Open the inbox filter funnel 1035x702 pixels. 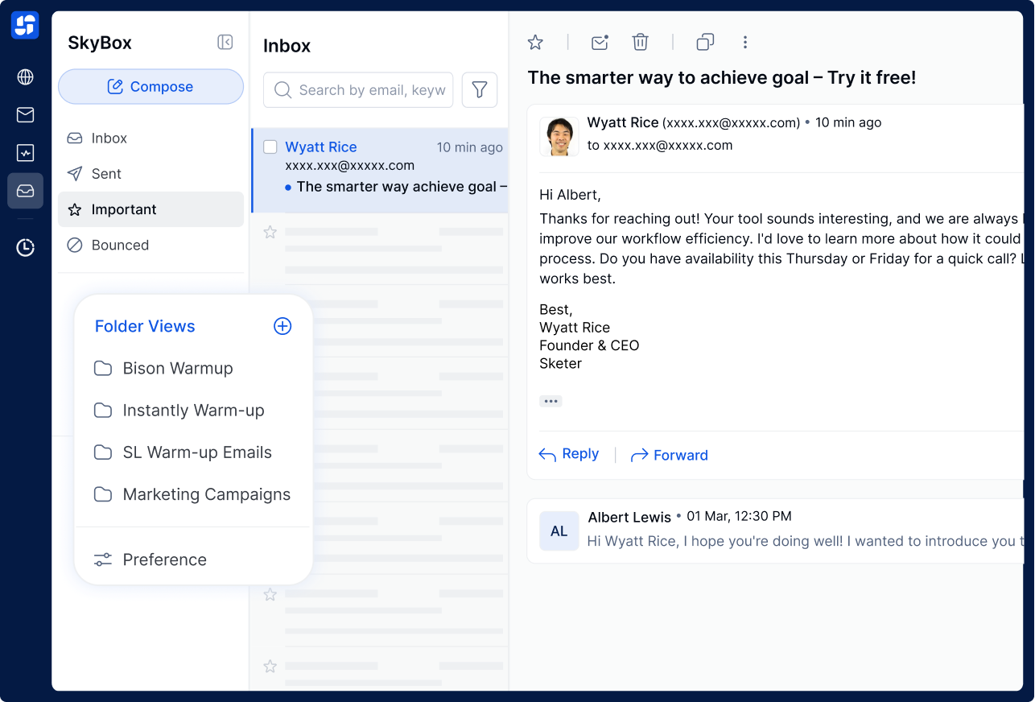[x=480, y=90]
